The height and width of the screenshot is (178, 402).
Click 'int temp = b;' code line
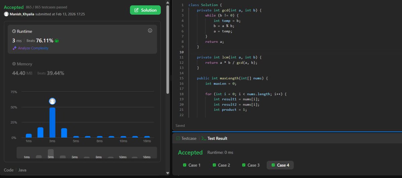click(x=227, y=21)
